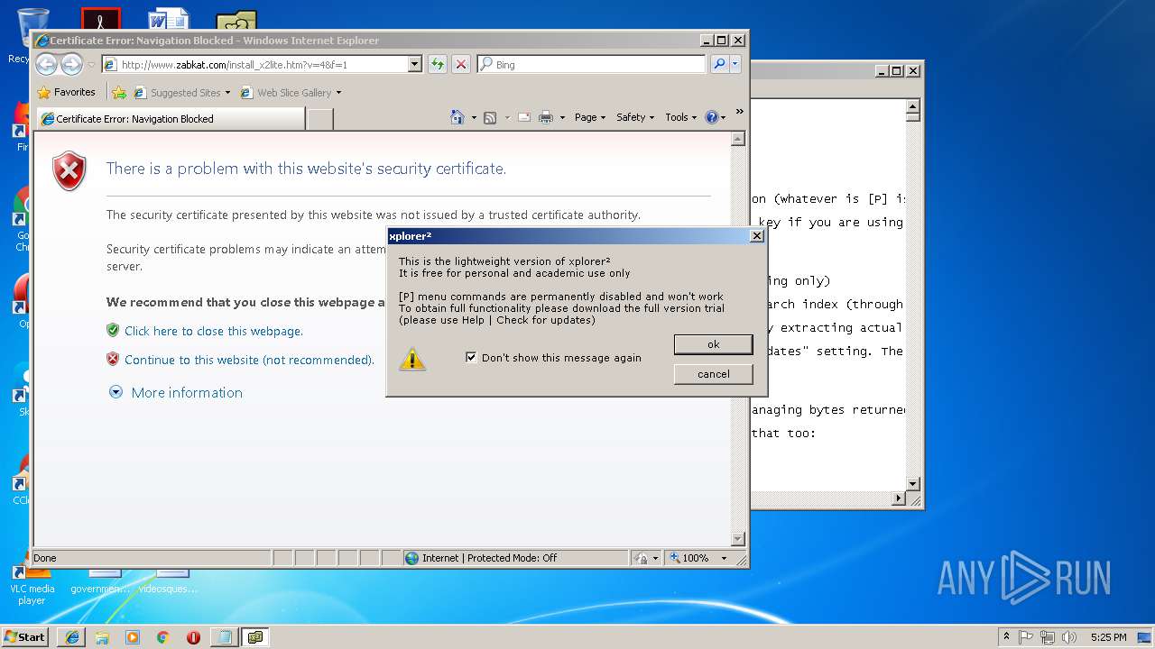Click the Internet zone globe in status bar

412,558
